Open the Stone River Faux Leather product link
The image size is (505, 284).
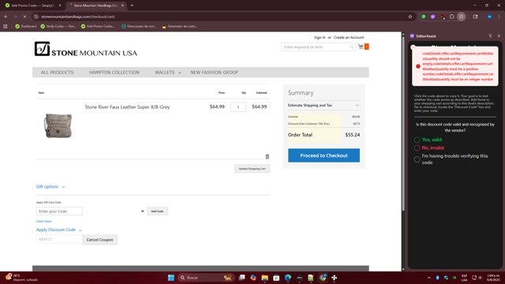click(127, 107)
